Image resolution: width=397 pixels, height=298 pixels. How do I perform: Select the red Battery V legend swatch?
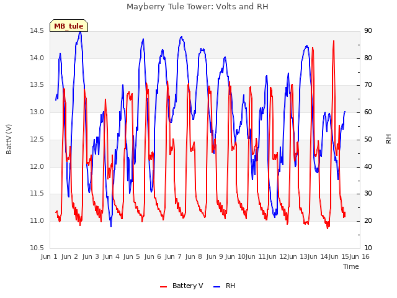(164, 287)
